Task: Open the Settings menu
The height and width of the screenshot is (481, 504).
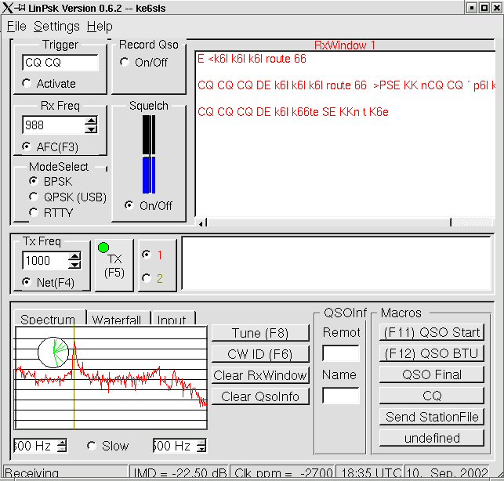Action: pyautogui.click(x=56, y=27)
